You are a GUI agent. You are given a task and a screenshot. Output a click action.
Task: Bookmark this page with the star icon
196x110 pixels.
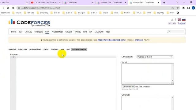point(178,8)
